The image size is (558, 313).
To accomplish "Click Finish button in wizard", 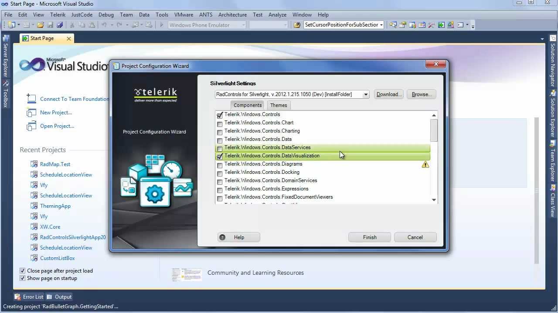I will pos(370,237).
